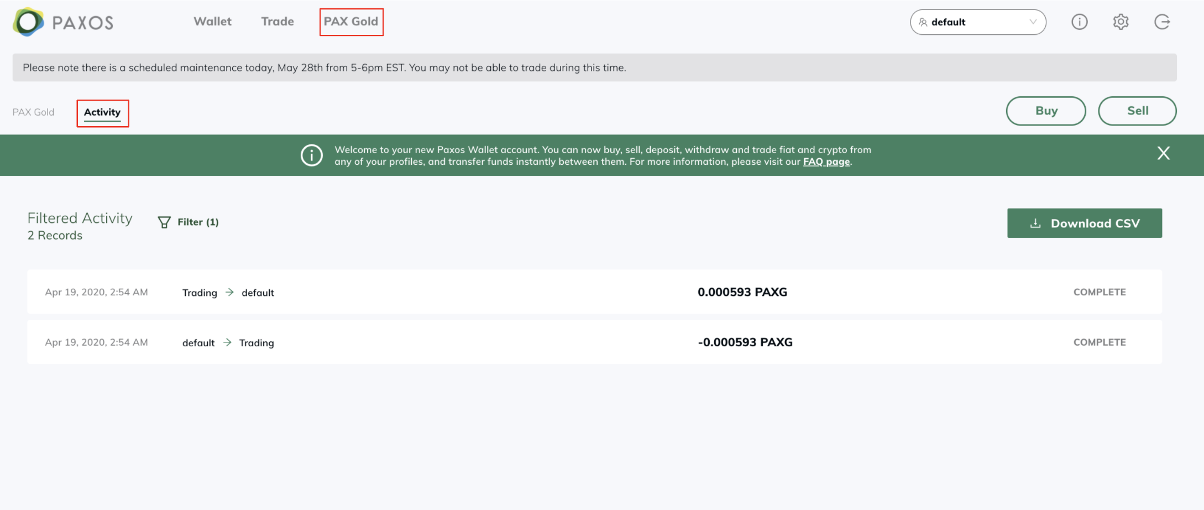1204x510 pixels.
Task: Open the info circle icon in header
Action: (1079, 22)
